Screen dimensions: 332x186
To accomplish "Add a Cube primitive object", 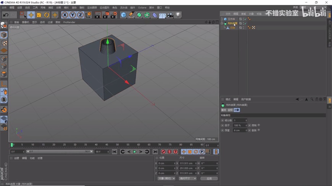I will click(123, 15).
